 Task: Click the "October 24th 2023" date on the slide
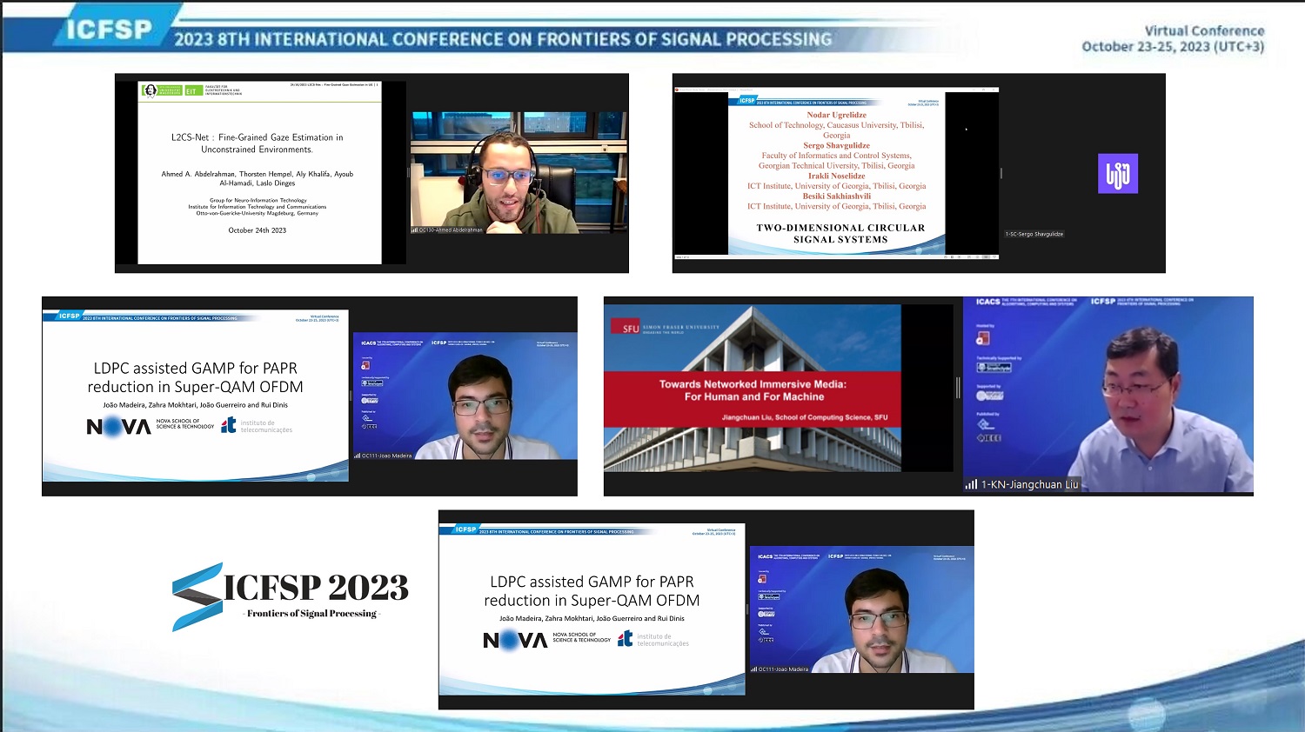click(x=258, y=230)
